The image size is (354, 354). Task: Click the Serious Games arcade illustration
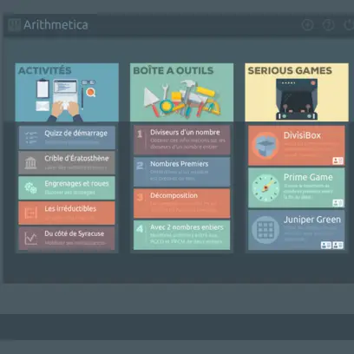tap(297, 99)
